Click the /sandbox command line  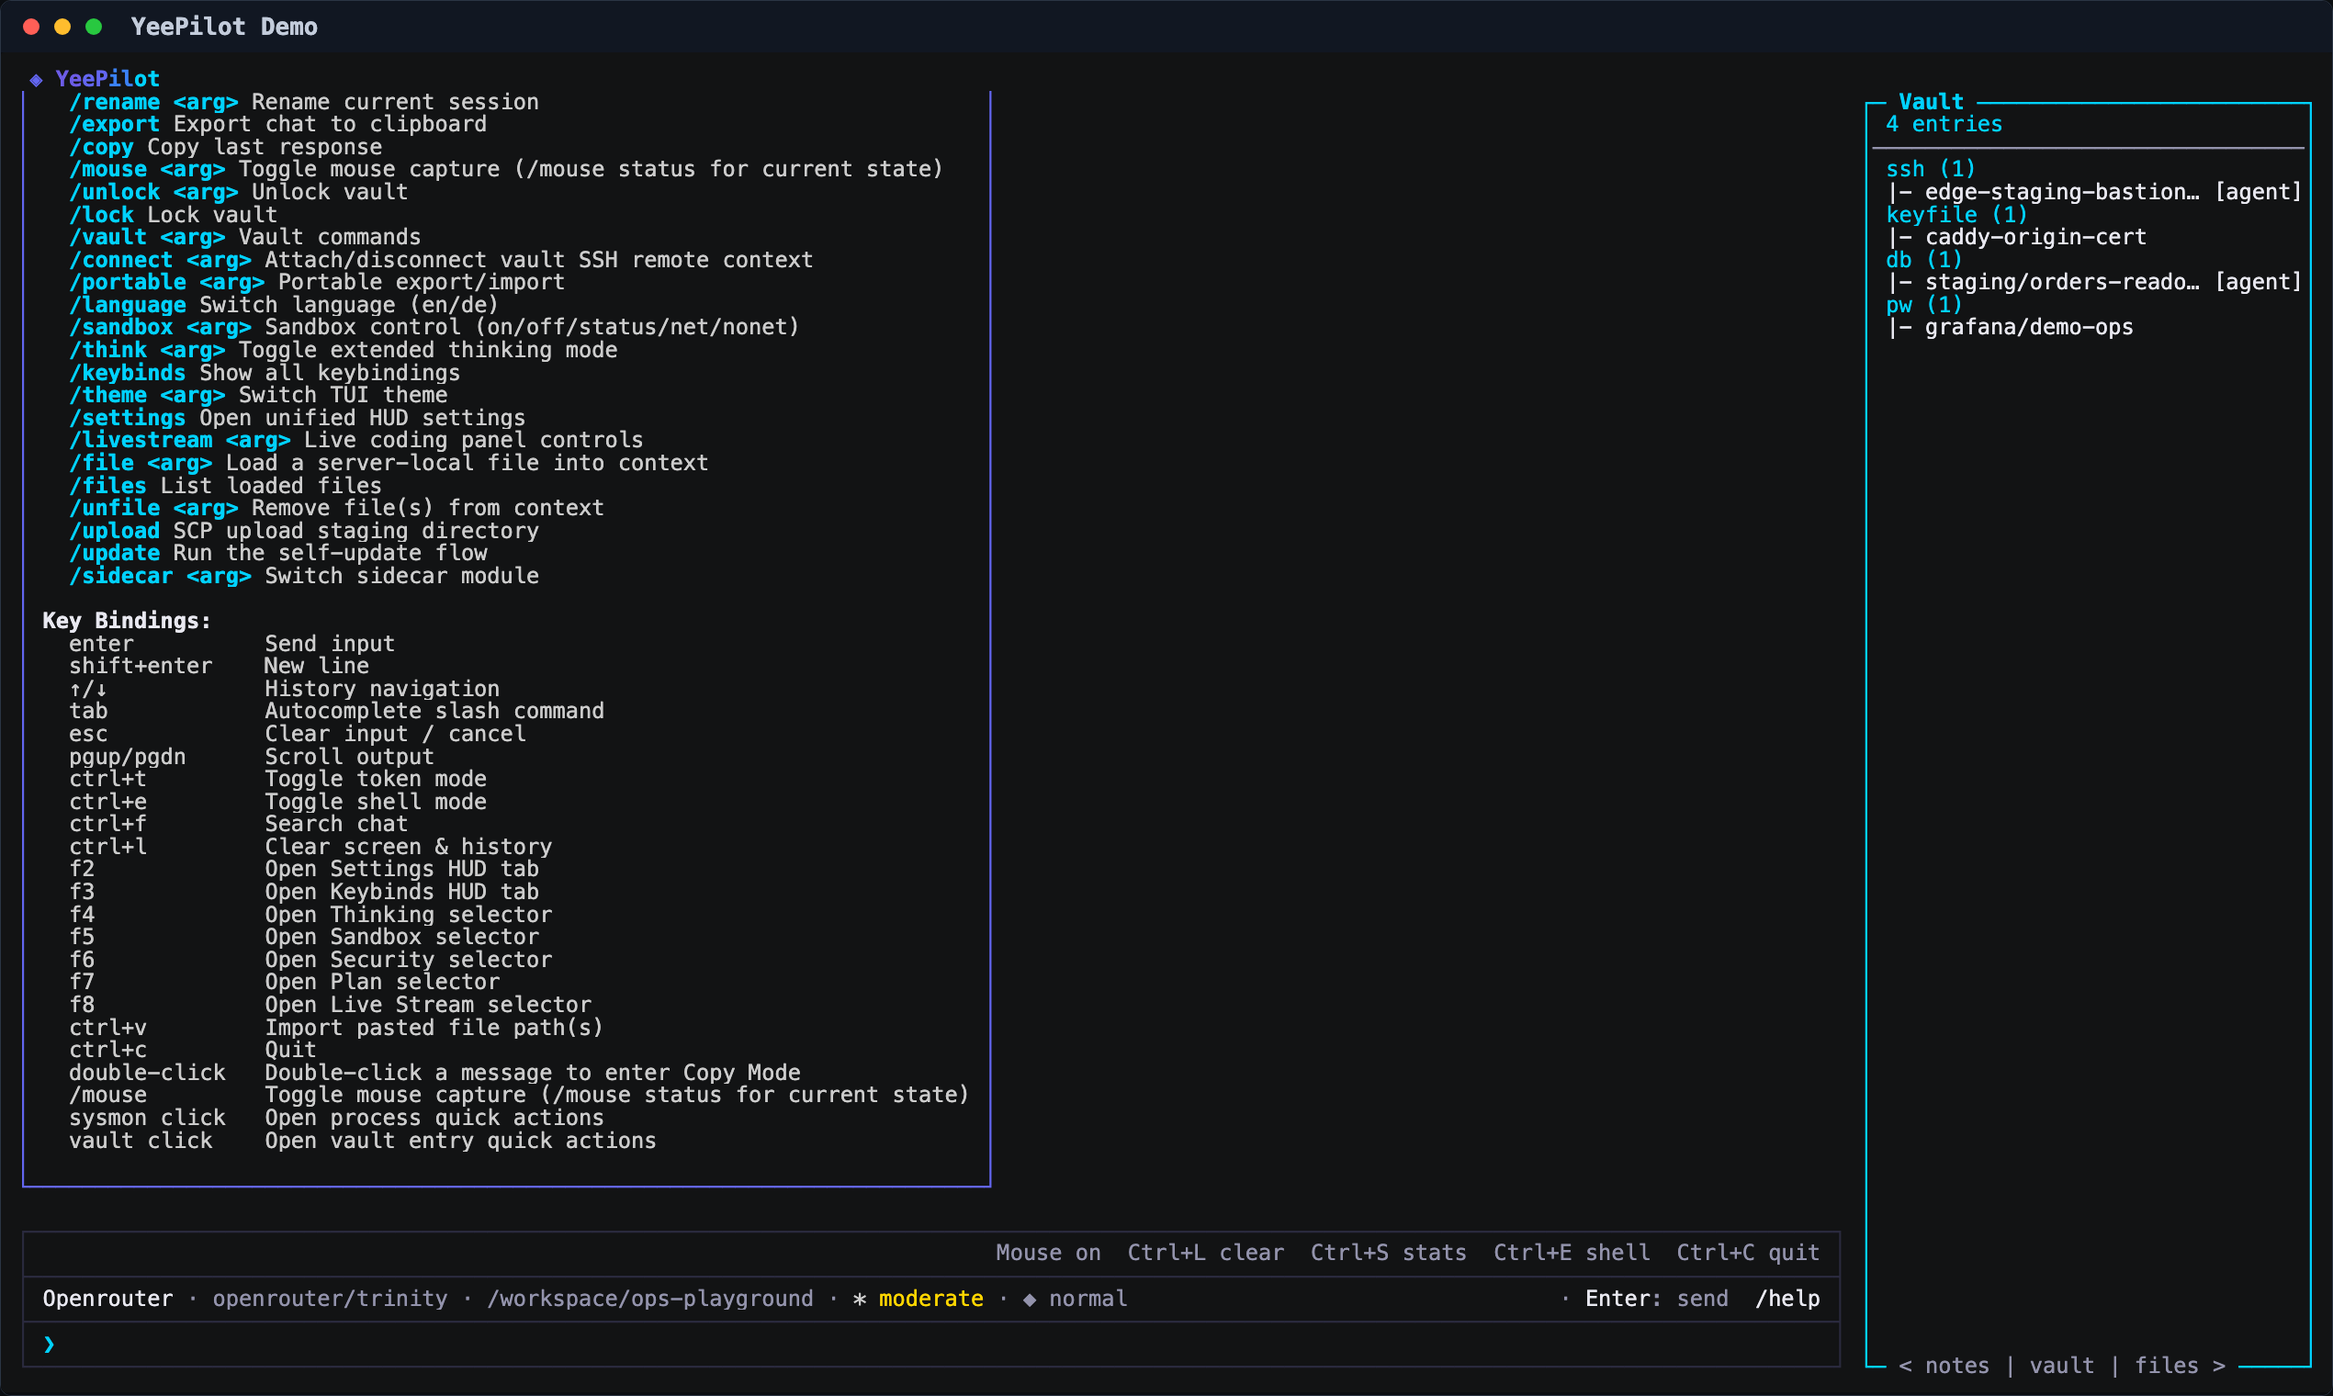(434, 327)
